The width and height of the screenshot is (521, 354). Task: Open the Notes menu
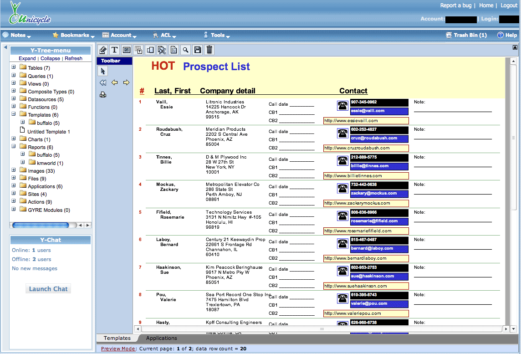18,35
